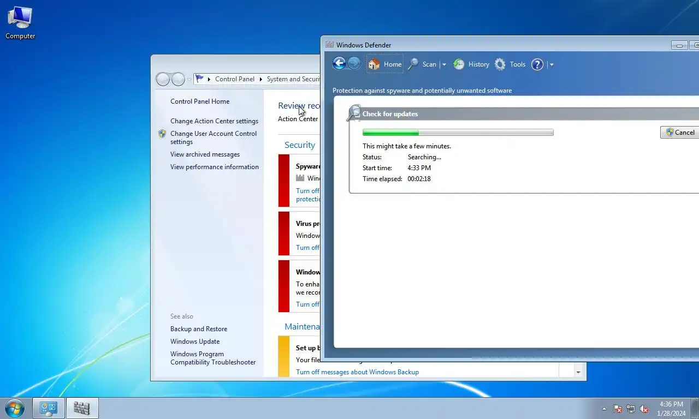Switch to Control Panel taskbar button
699x419 pixels.
(x=49, y=408)
